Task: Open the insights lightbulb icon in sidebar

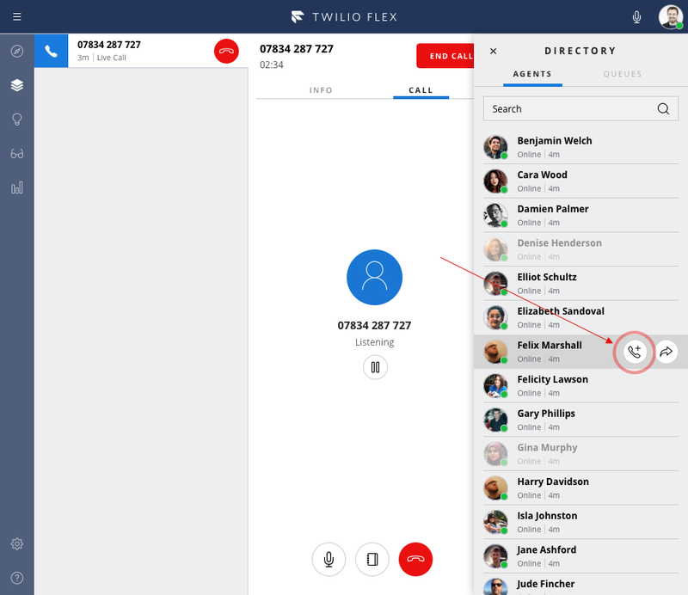Action: coord(16,120)
